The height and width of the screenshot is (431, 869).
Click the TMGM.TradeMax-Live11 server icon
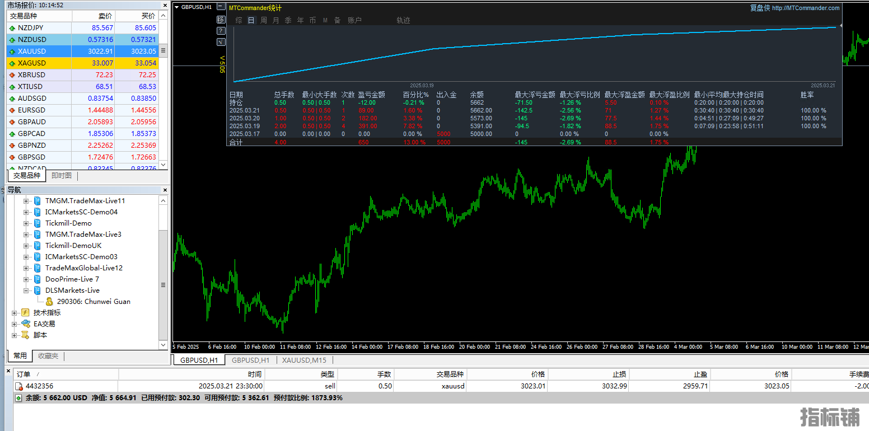[x=38, y=200]
